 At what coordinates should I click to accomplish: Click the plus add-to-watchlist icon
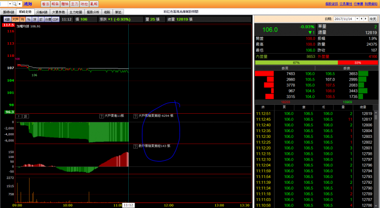[x=20, y=4]
